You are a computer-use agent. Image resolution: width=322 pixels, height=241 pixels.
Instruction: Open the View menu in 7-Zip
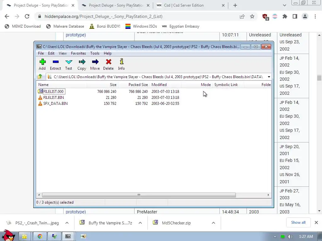point(63,53)
